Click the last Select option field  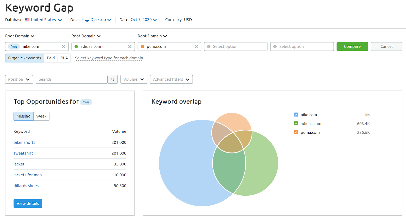pyautogui.click(x=302, y=46)
